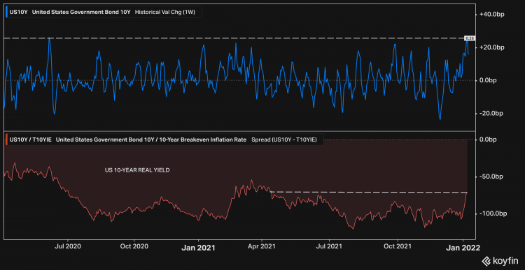Click 'Jan 2021' on the time axis
The image size is (525, 270).
[198, 248]
